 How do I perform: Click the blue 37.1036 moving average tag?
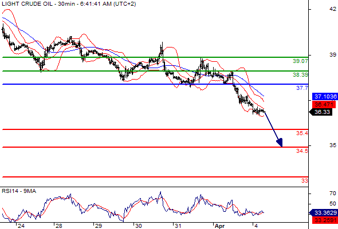[x=325, y=97]
